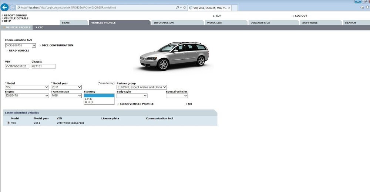This screenshot has width=370, height=192.
Task: Click the address bar search magnifier icon
Action: [177, 7]
